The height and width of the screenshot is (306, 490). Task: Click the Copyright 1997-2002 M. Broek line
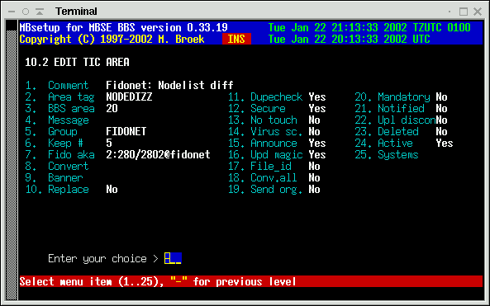[112, 39]
